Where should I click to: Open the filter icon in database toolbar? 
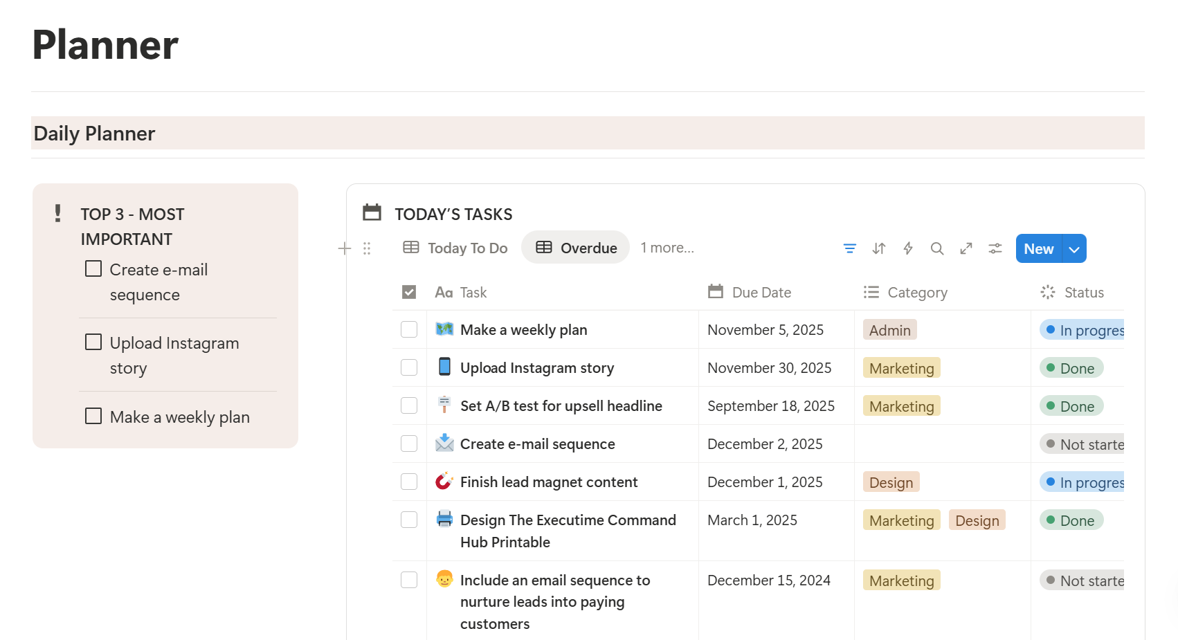(849, 248)
